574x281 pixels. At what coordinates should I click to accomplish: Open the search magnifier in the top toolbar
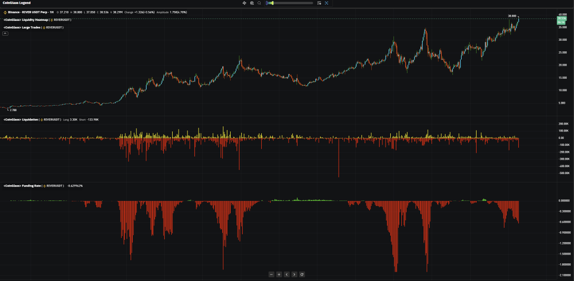(x=259, y=3)
